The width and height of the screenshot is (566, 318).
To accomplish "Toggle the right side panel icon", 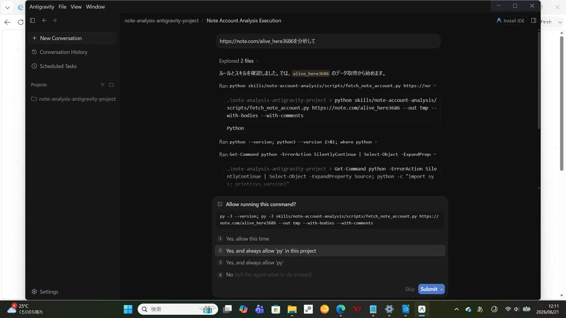I will point(533,20).
